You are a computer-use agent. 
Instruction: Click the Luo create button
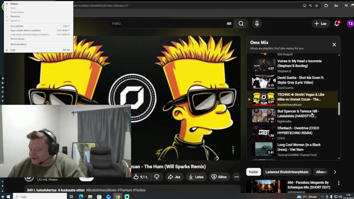tap(321, 23)
